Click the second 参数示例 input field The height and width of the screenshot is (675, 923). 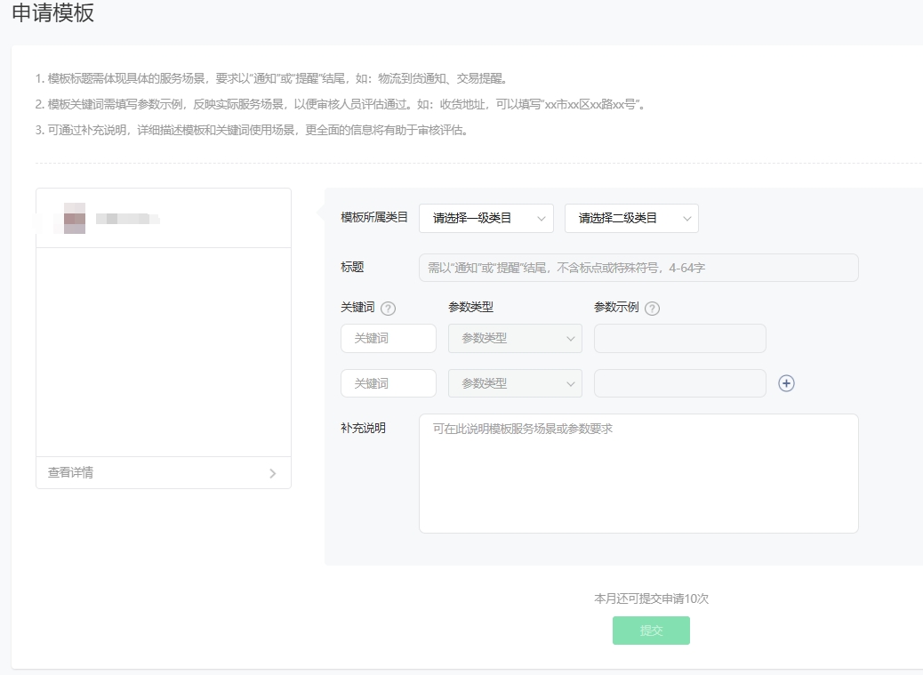679,382
